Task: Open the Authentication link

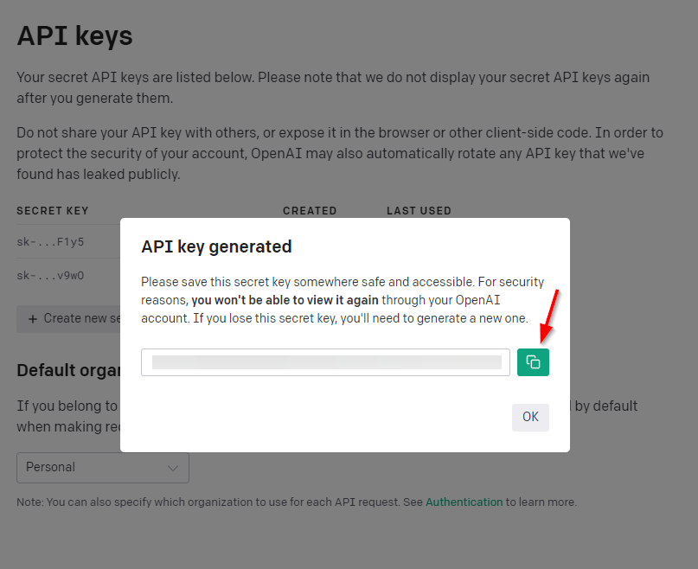Action: [464, 502]
